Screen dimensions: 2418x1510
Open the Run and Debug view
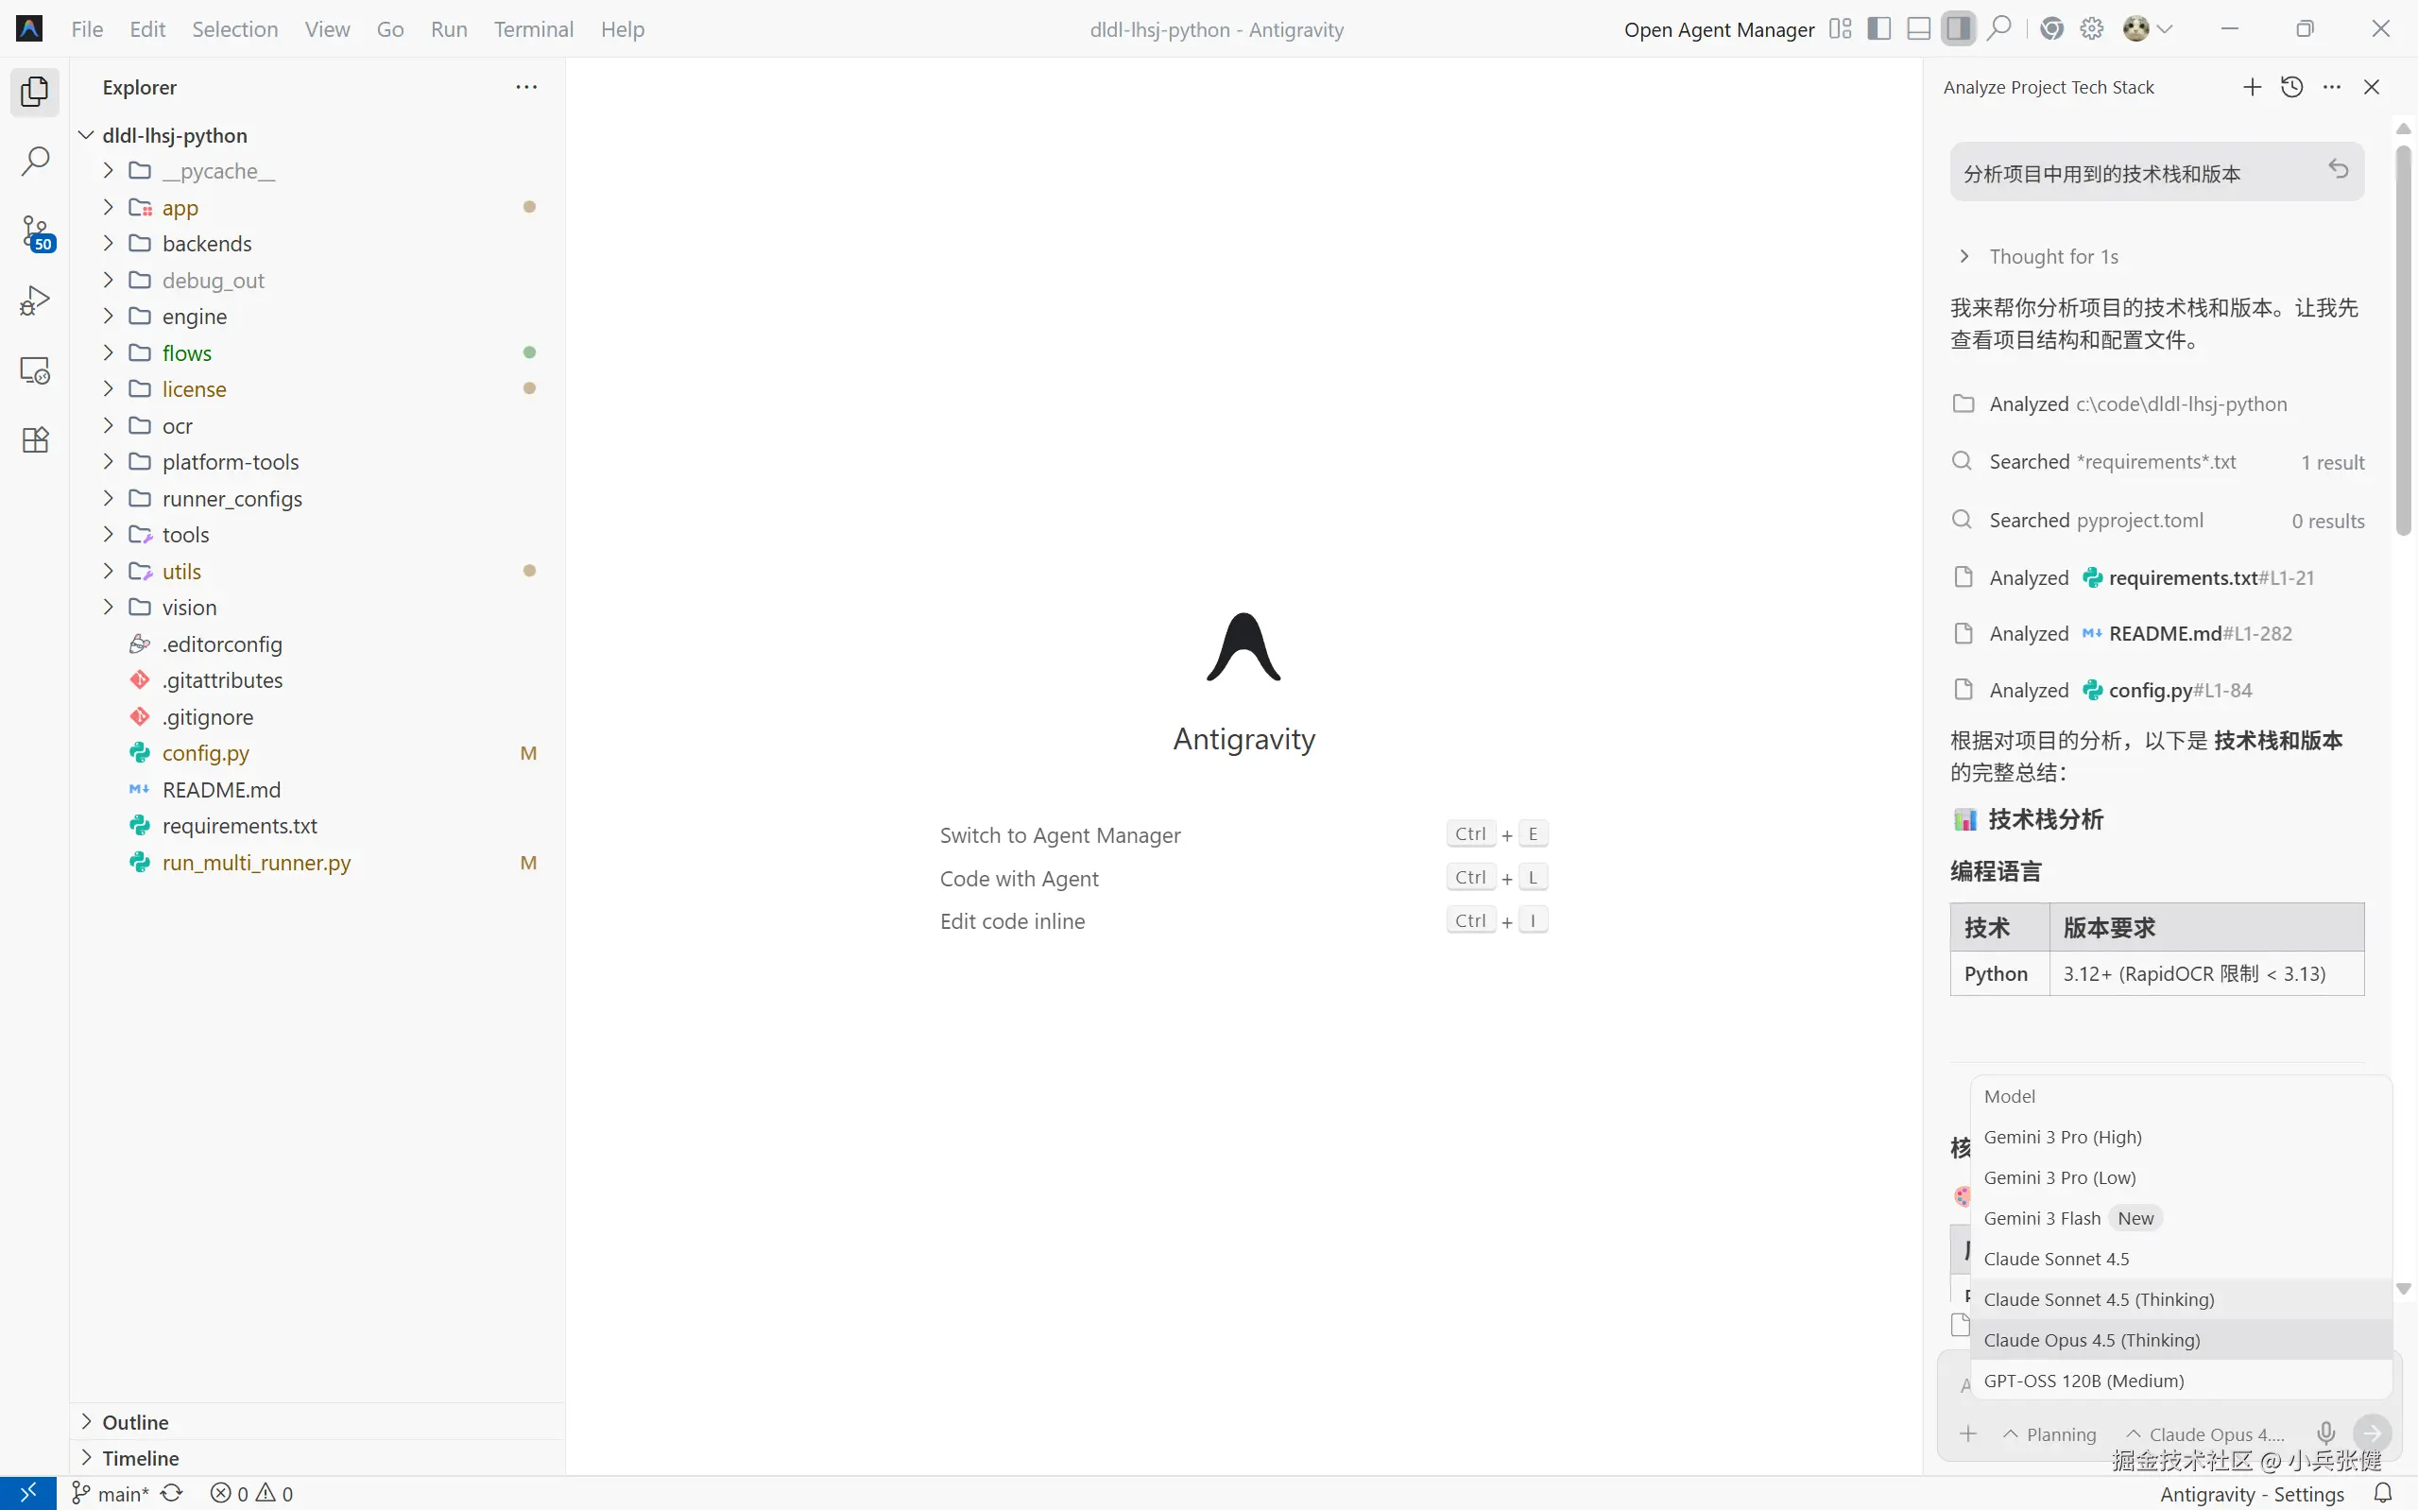pyautogui.click(x=35, y=300)
